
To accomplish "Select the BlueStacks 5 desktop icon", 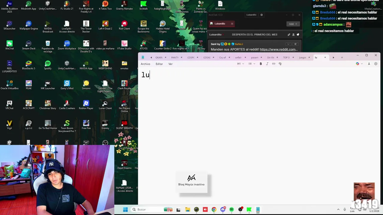I will tap(29, 65).
